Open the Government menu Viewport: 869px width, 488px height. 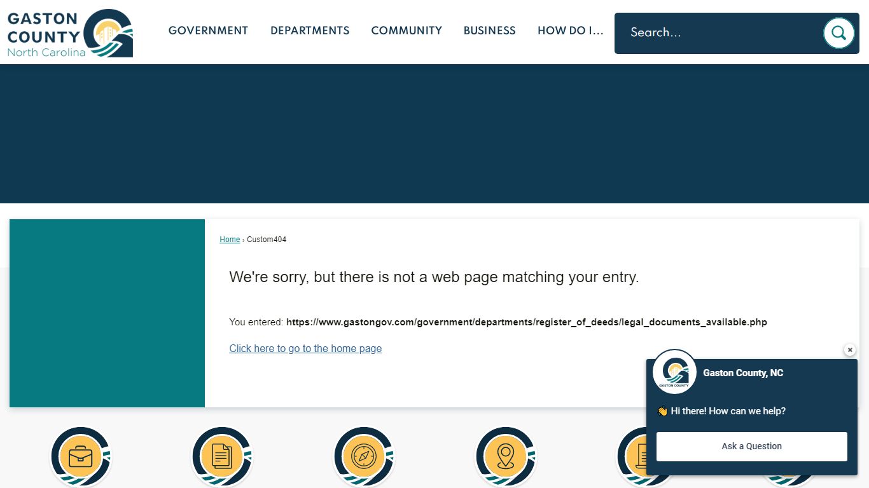click(x=208, y=30)
